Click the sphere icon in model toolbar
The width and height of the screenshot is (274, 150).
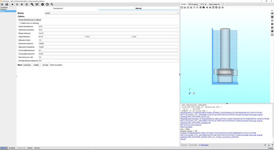click(x=210, y=8)
